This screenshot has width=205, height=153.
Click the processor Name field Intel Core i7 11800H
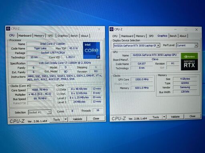(x=52, y=44)
